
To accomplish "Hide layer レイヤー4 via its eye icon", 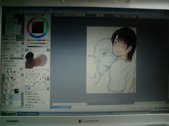I will click(5, 84).
